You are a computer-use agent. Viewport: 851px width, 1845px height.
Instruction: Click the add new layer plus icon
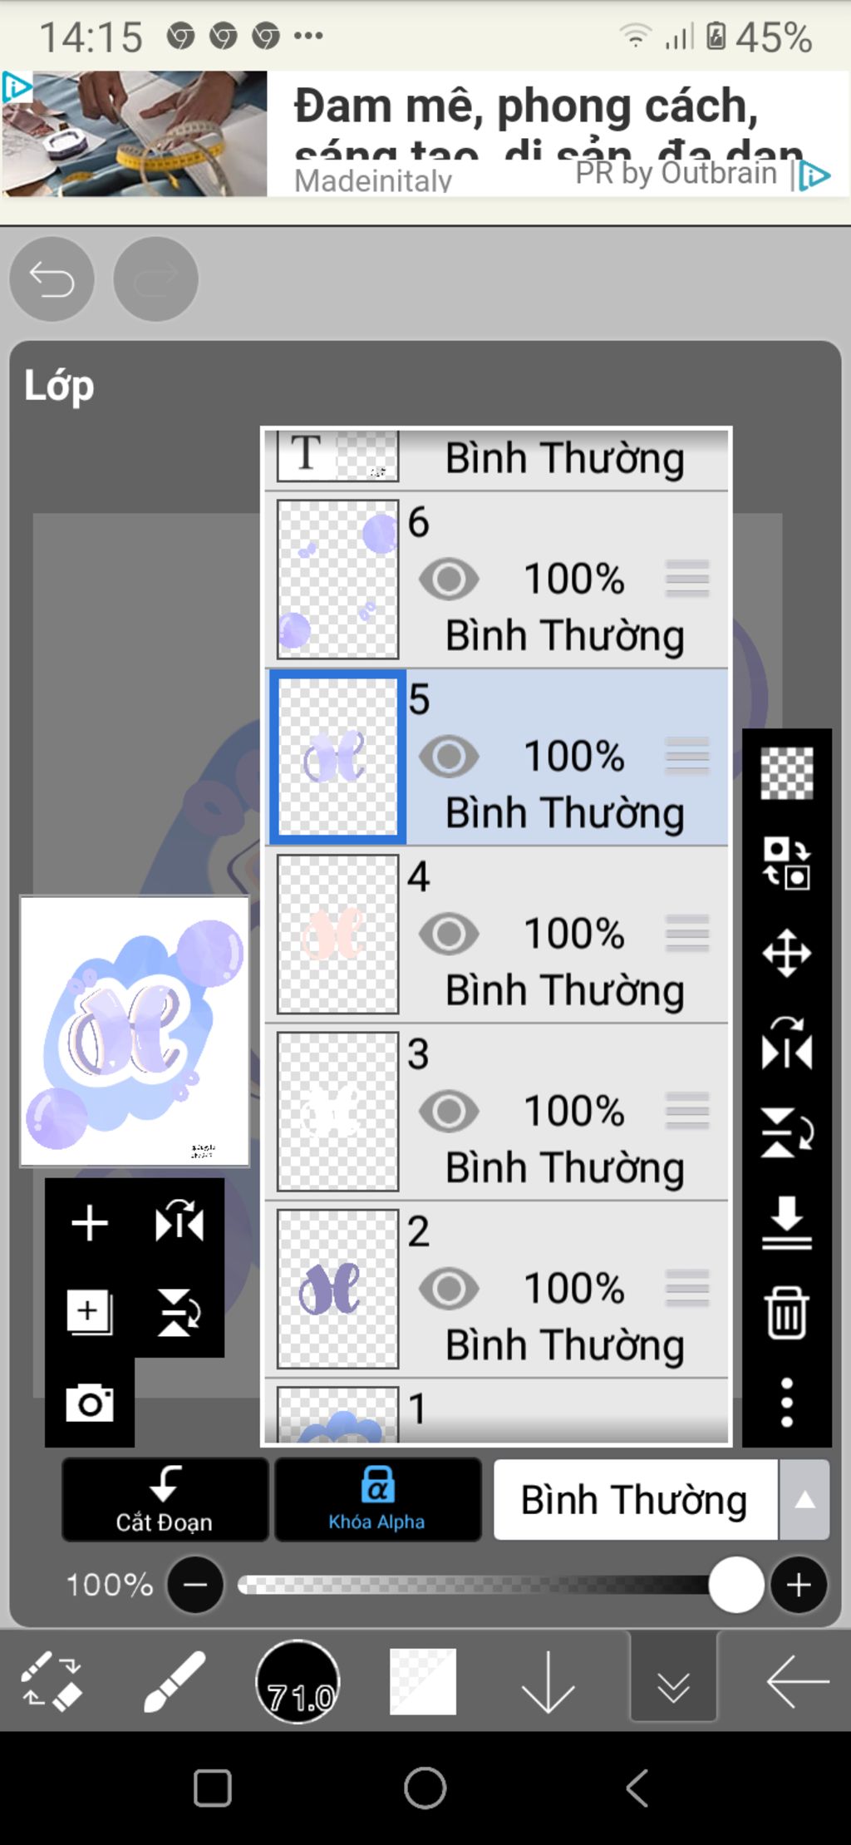(x=90, y=1223)
